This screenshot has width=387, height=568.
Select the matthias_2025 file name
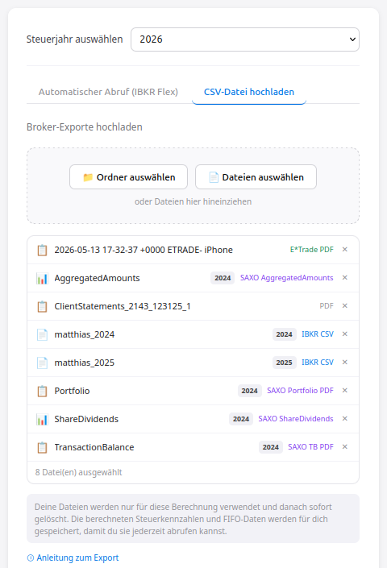tap(85, 363)
